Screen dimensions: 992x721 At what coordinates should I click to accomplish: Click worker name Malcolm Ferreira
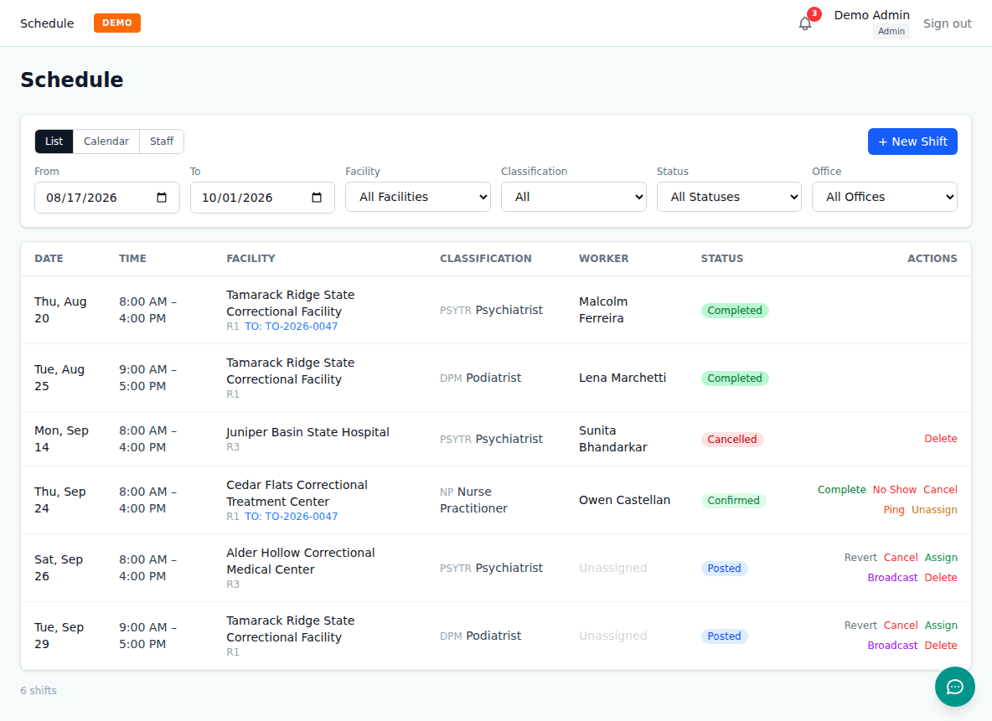[x=603, y=310]
